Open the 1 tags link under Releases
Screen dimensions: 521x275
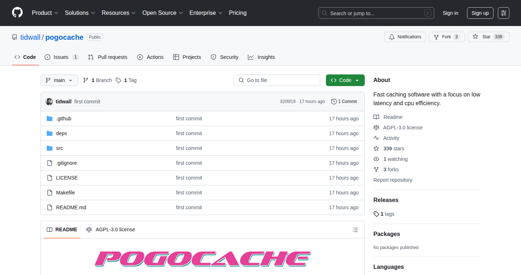click(384, 214)
